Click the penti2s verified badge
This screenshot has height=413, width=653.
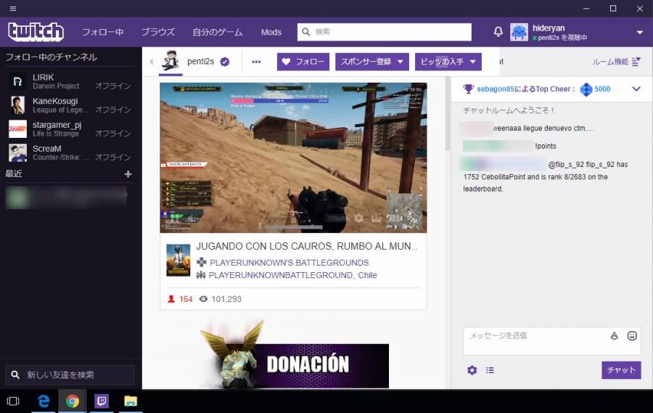tap(225, 62)
